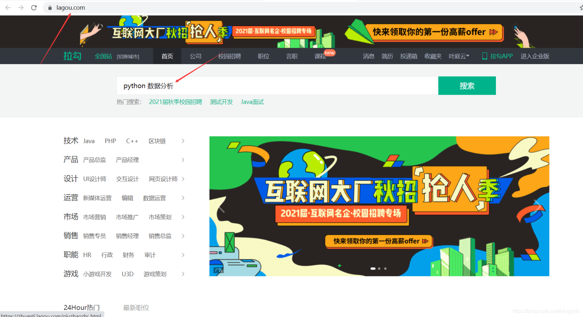Select the lagou.com address bar
This screenshot has width=583, height=317.
309,8
